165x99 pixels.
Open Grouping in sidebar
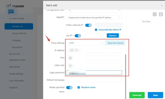16,40
